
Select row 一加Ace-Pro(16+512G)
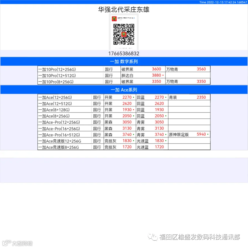point(124,134)
